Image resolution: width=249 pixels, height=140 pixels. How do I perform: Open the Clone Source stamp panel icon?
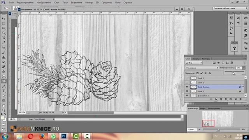pos(245,48)
